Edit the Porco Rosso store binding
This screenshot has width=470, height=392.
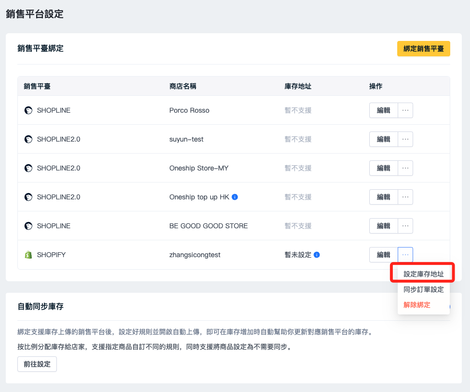point(383,110)
